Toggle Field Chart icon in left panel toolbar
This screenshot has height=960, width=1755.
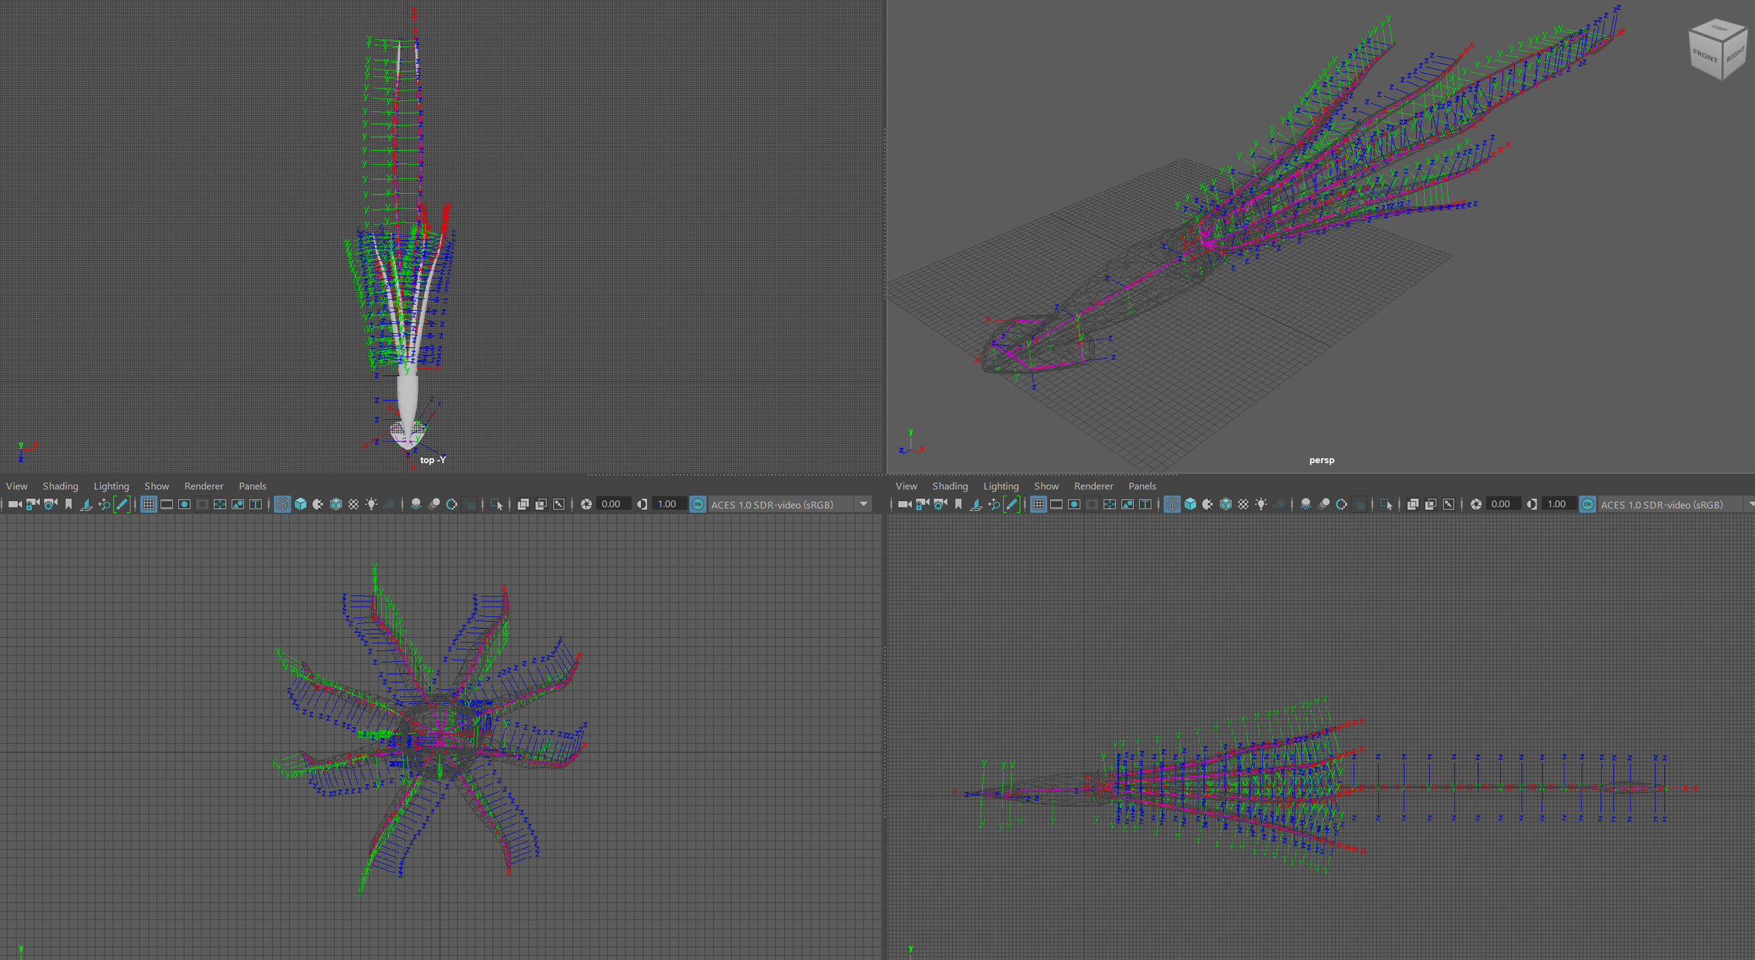[220, 504]
